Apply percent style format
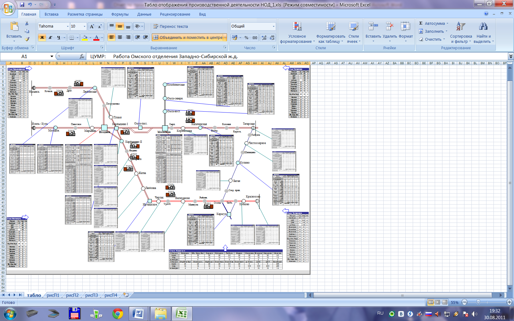Viewport: 514px width, 321px height. point(246,38)
